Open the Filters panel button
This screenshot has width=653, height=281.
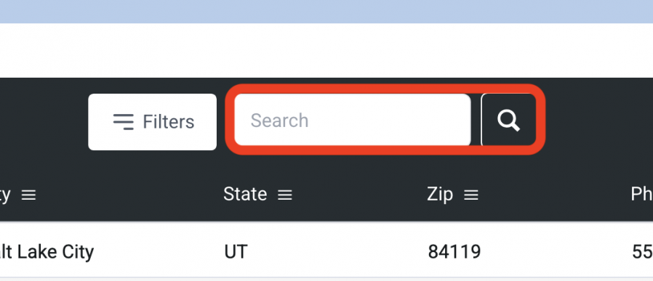[153, 122]
